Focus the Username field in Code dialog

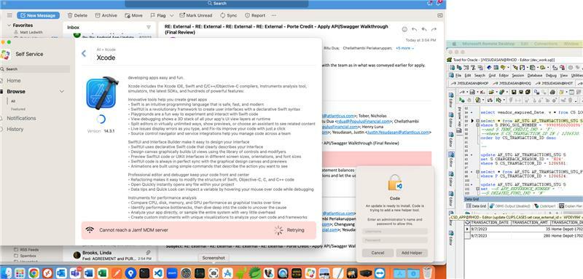point(394,231)
